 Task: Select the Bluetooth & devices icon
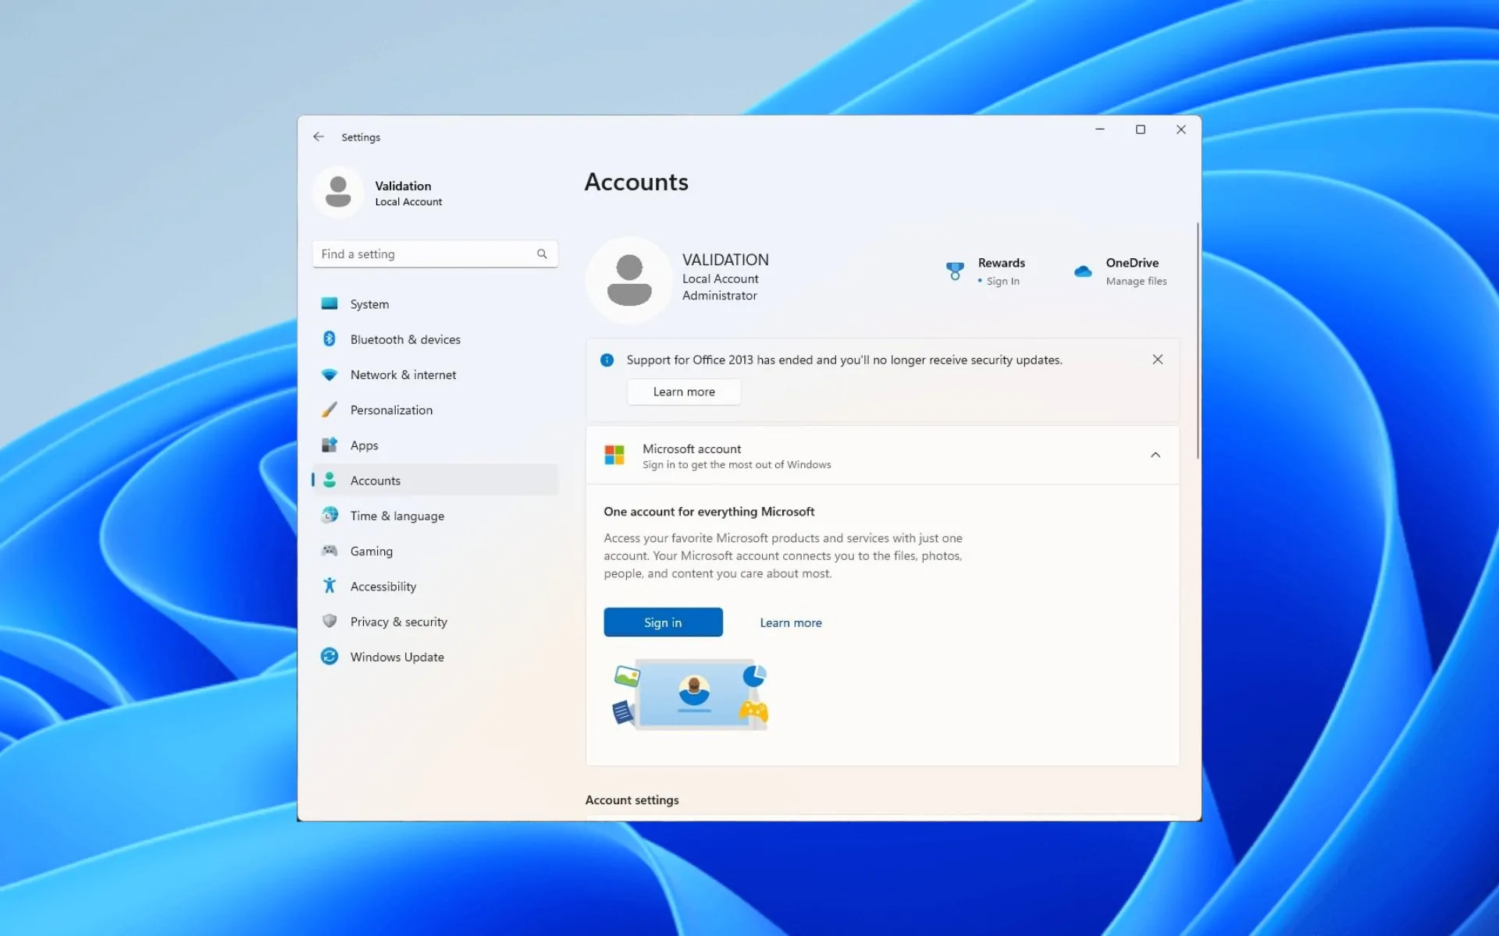(x=330, y=339)
